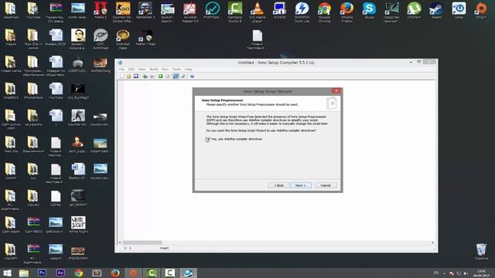Click the editor's horizontal scrollbar thumb

coord(142,242)
